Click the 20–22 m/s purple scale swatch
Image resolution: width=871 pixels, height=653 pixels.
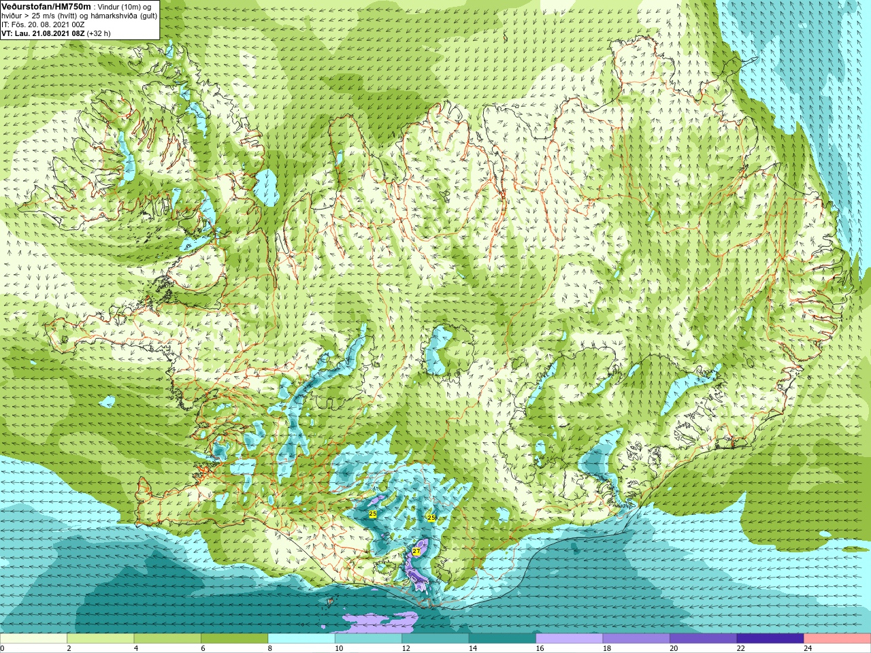[704, 639]
